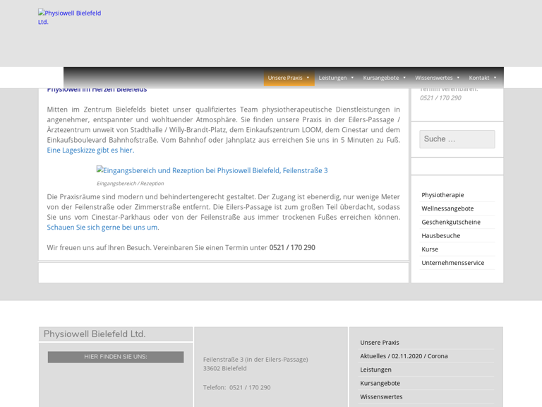Open Hausbesuche in the sidebar
The image size is (542, 407).
coord(440,236)
